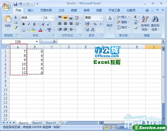Click the phonetic guide wén icon

point(49,30)
